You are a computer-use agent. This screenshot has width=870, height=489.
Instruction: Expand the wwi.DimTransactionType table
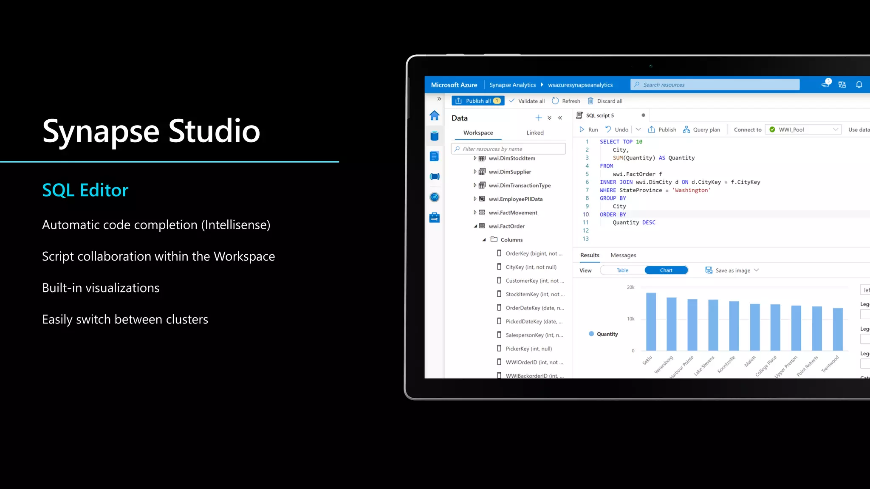pos(475,185)
